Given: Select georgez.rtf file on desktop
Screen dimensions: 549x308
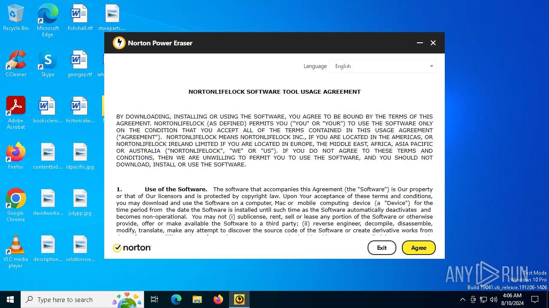Looking at the screenshot, I should coord(80,64).
